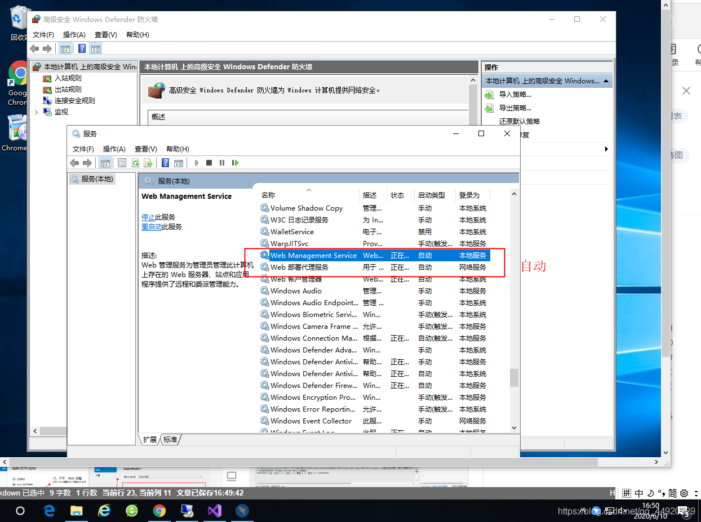
Task: Click 导出策略 icon in actions pane
Action: click(x=489, y=108)
